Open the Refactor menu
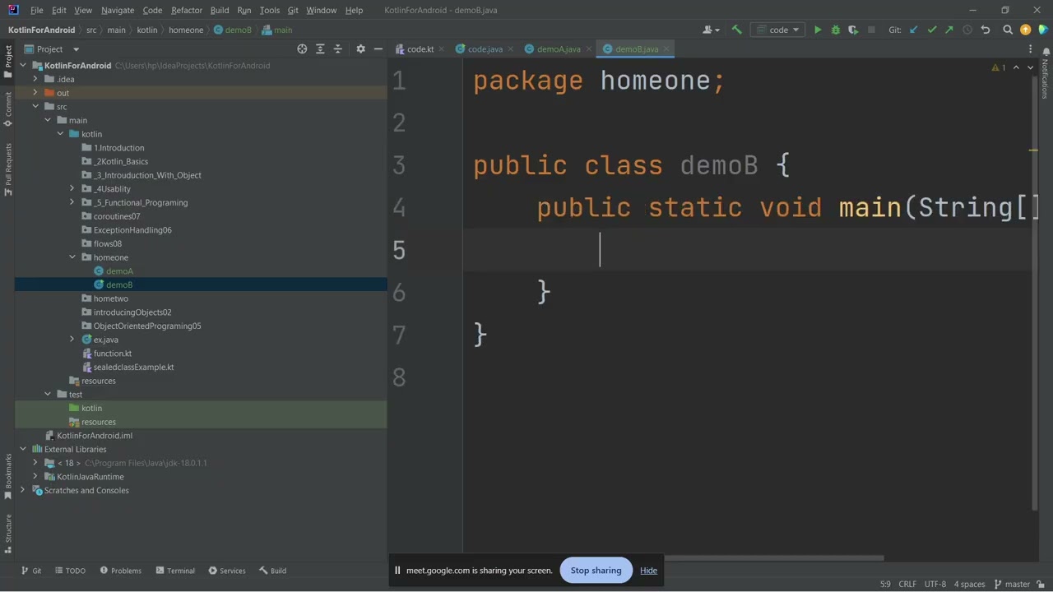1053x592 pixels. click(x=187, y=10)
